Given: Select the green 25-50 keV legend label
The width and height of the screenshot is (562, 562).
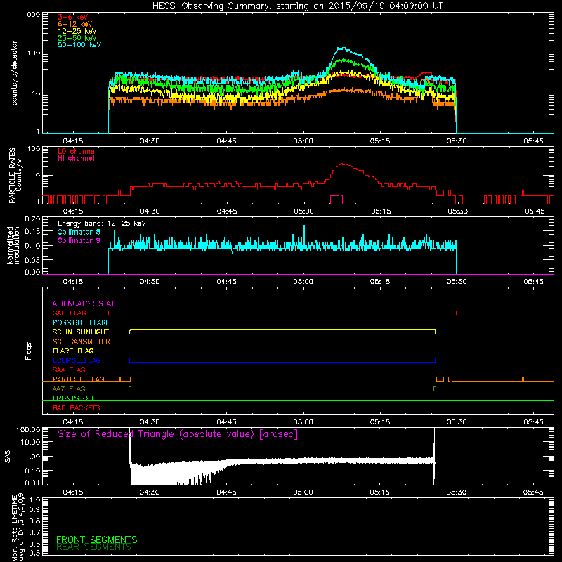Looking at the screenshot, I should click(x=77, y=38).
